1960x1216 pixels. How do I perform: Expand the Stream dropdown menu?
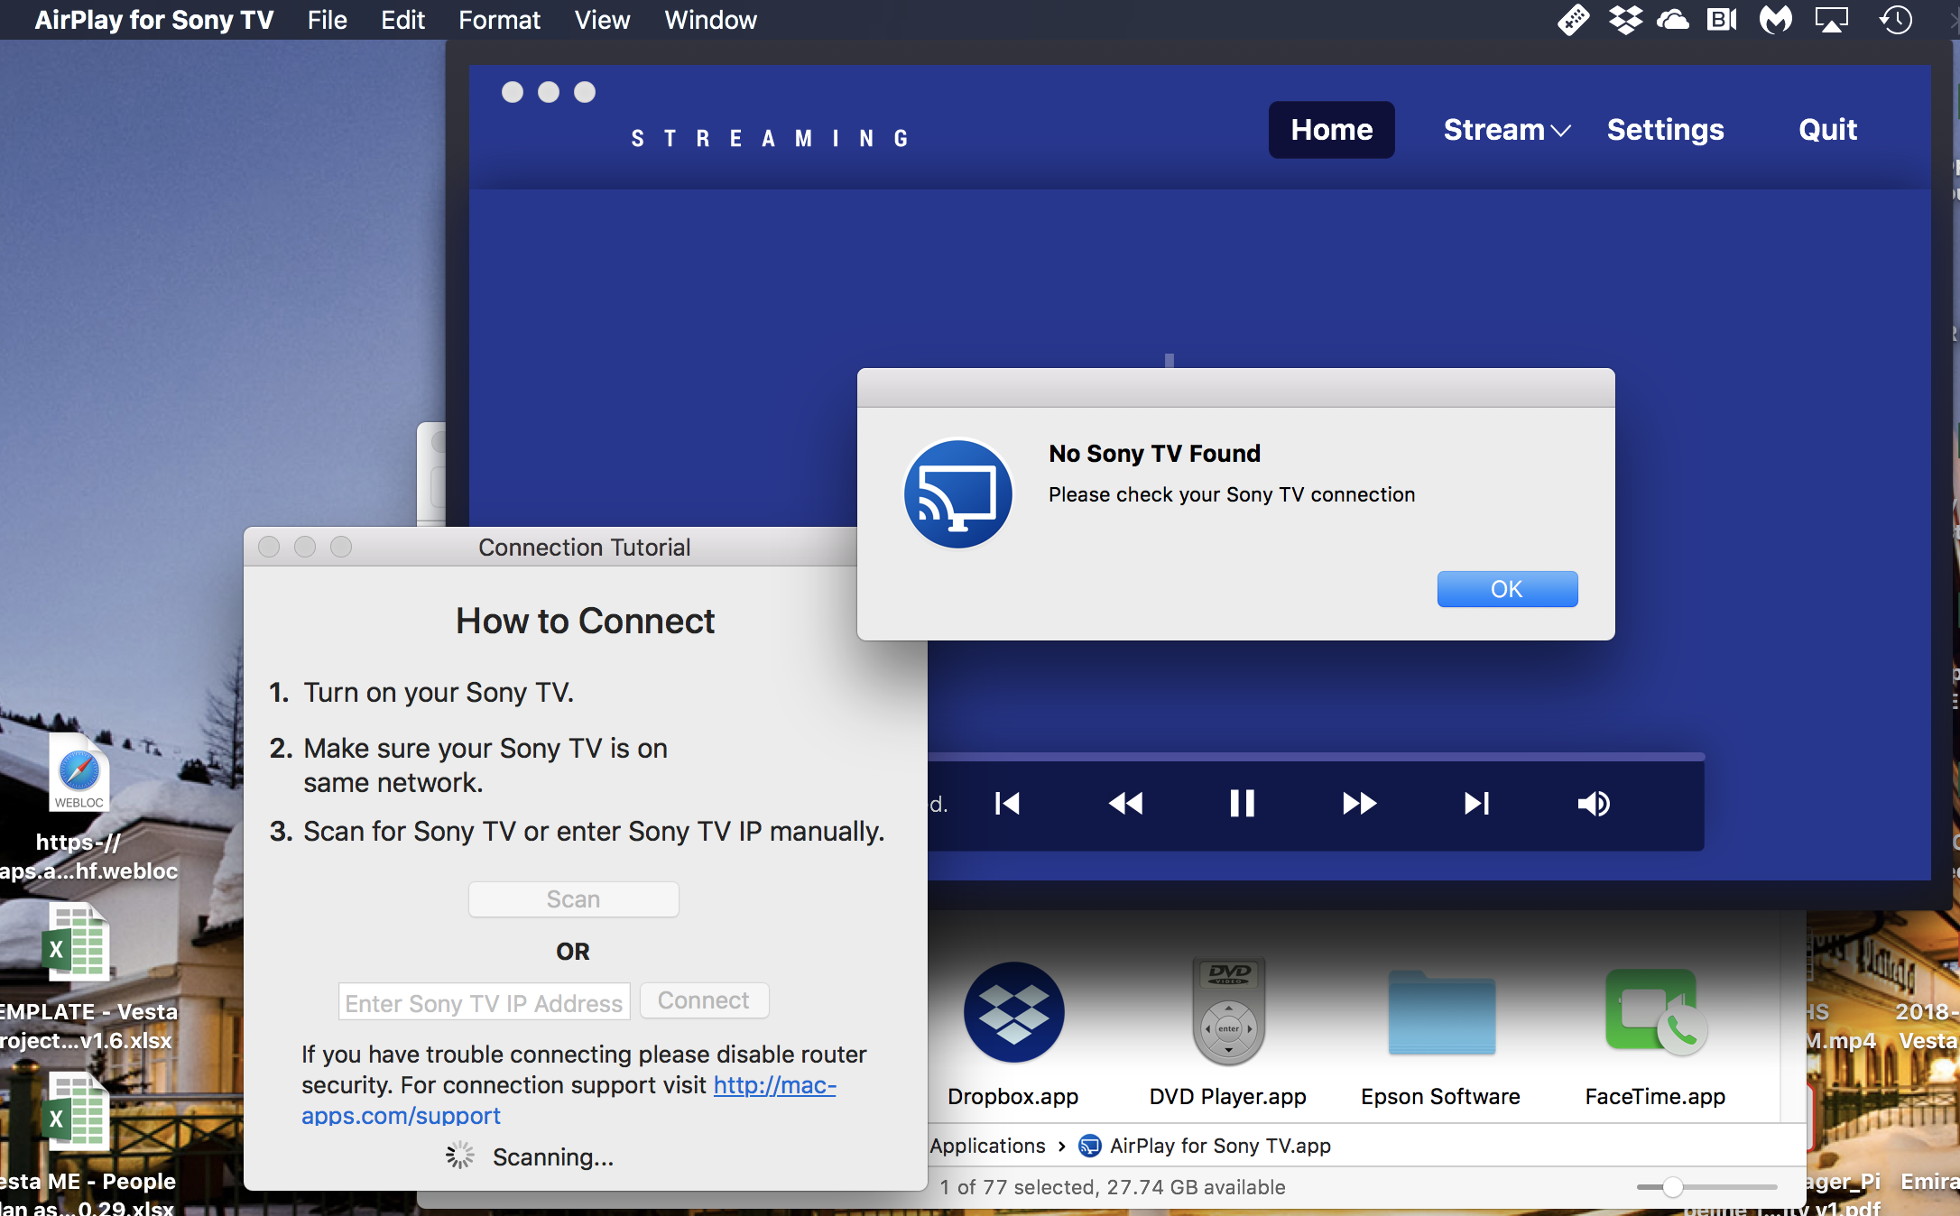tap(1506, 130)
